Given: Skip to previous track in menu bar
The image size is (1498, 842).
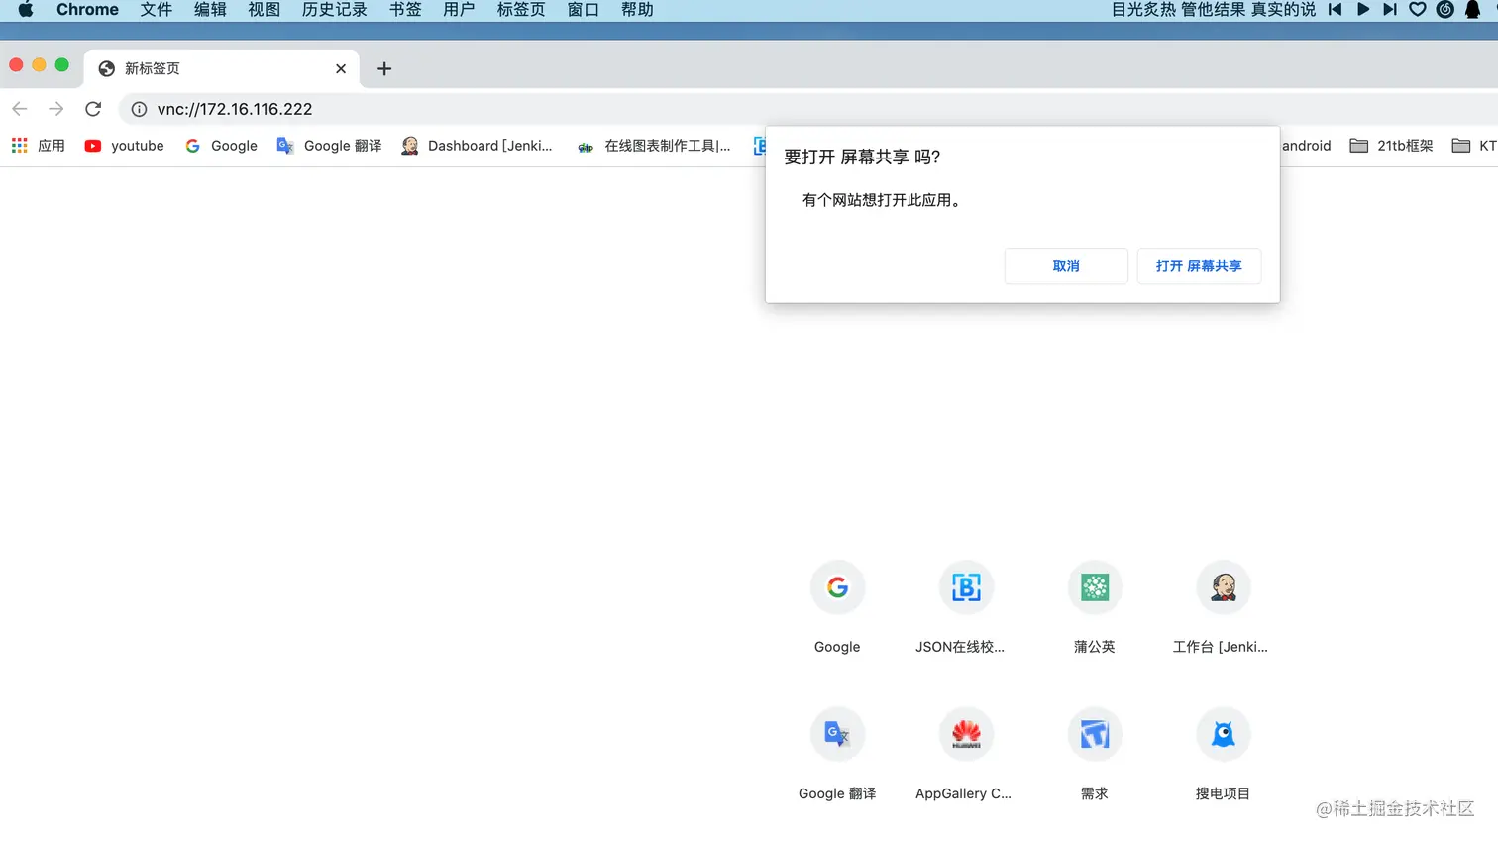Looking at the screenshot, I should point(1336,10).
